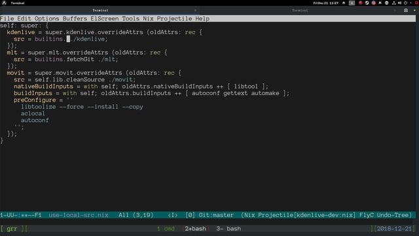Place cursor on 'kdenlive' attribute name
419x236 pixels.
click(21, 32)
